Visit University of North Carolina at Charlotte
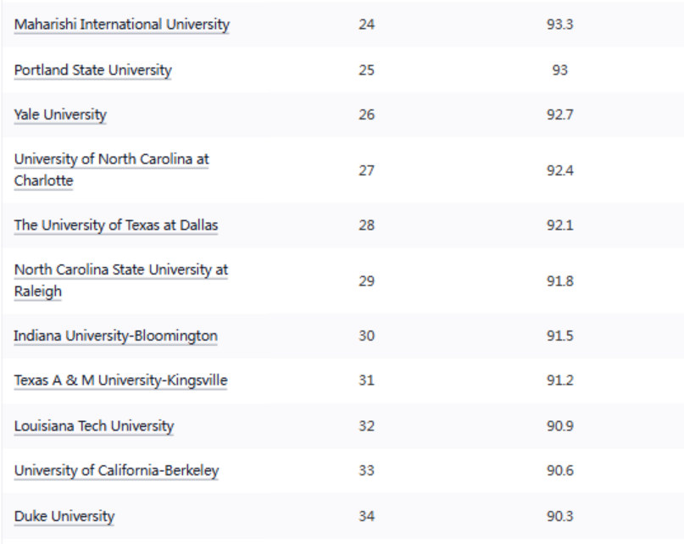The height and width of the screenshot is (544, 684). 111,160
